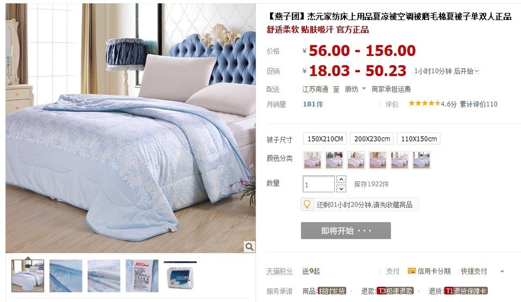
Task: Select the 110X150cm quilt size
Action: pos(418,139)
